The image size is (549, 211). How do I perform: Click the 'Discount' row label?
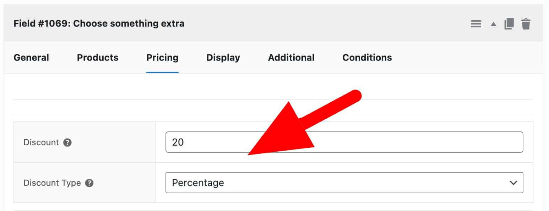[x=41, y=142]
